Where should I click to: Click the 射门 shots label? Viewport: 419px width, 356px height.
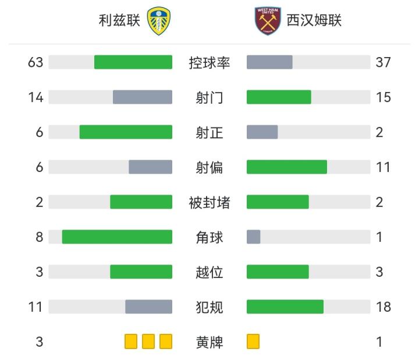210,97
